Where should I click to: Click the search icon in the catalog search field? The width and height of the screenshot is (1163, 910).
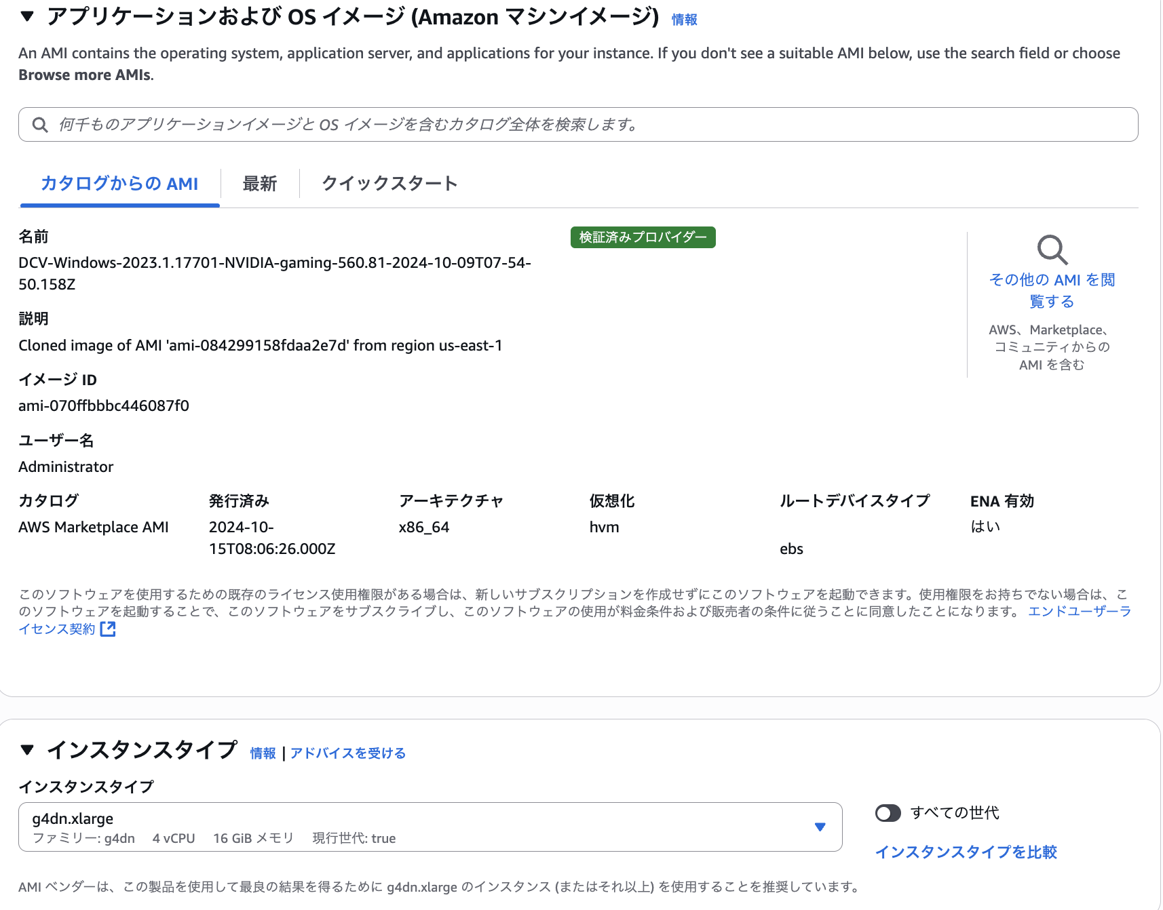click(40, 125)
